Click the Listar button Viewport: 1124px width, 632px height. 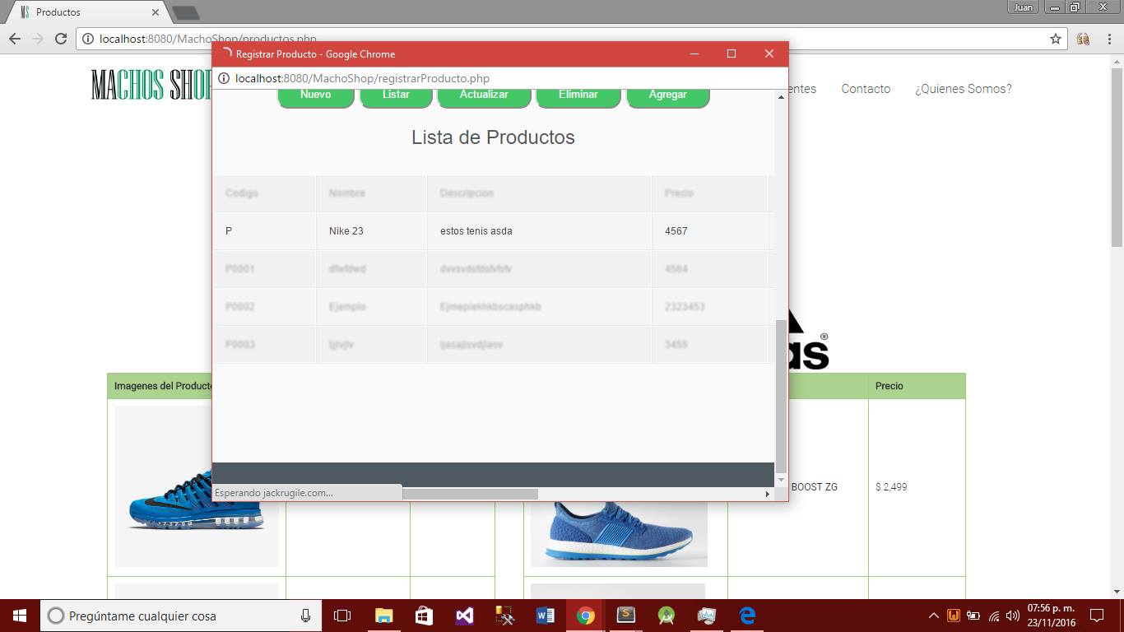[396, 97]
